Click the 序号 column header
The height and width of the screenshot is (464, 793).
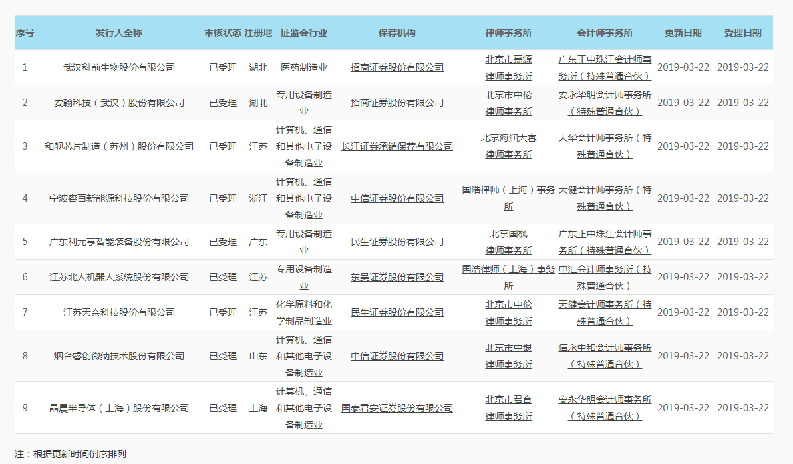[x=25, y=33]
